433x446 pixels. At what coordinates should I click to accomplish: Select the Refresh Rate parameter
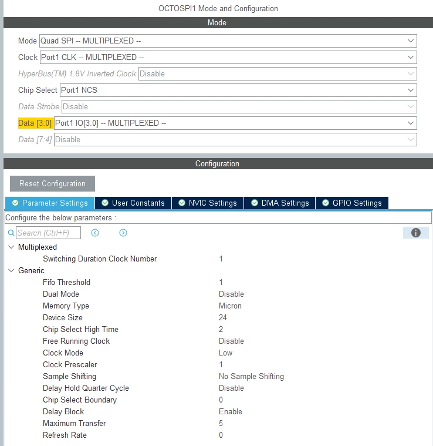[65, 435]
